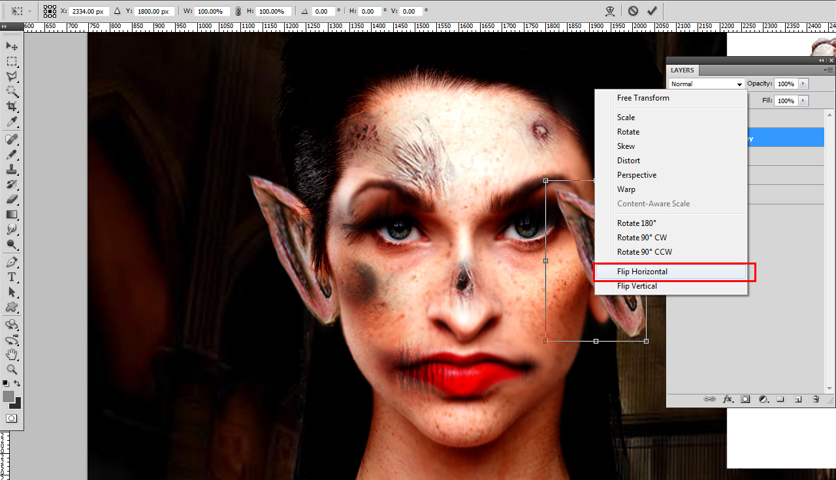Switch to the LAYERS tab
This screenshot has height=480, width=836.
click(683, 70)
